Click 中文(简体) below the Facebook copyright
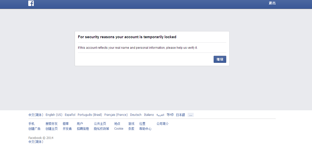The image size is (312, 150). [36, 142]
